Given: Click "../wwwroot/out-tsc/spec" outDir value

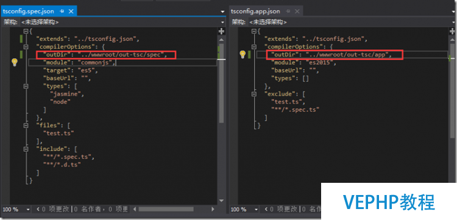Looking at the screenshot, I should [121, 54].
